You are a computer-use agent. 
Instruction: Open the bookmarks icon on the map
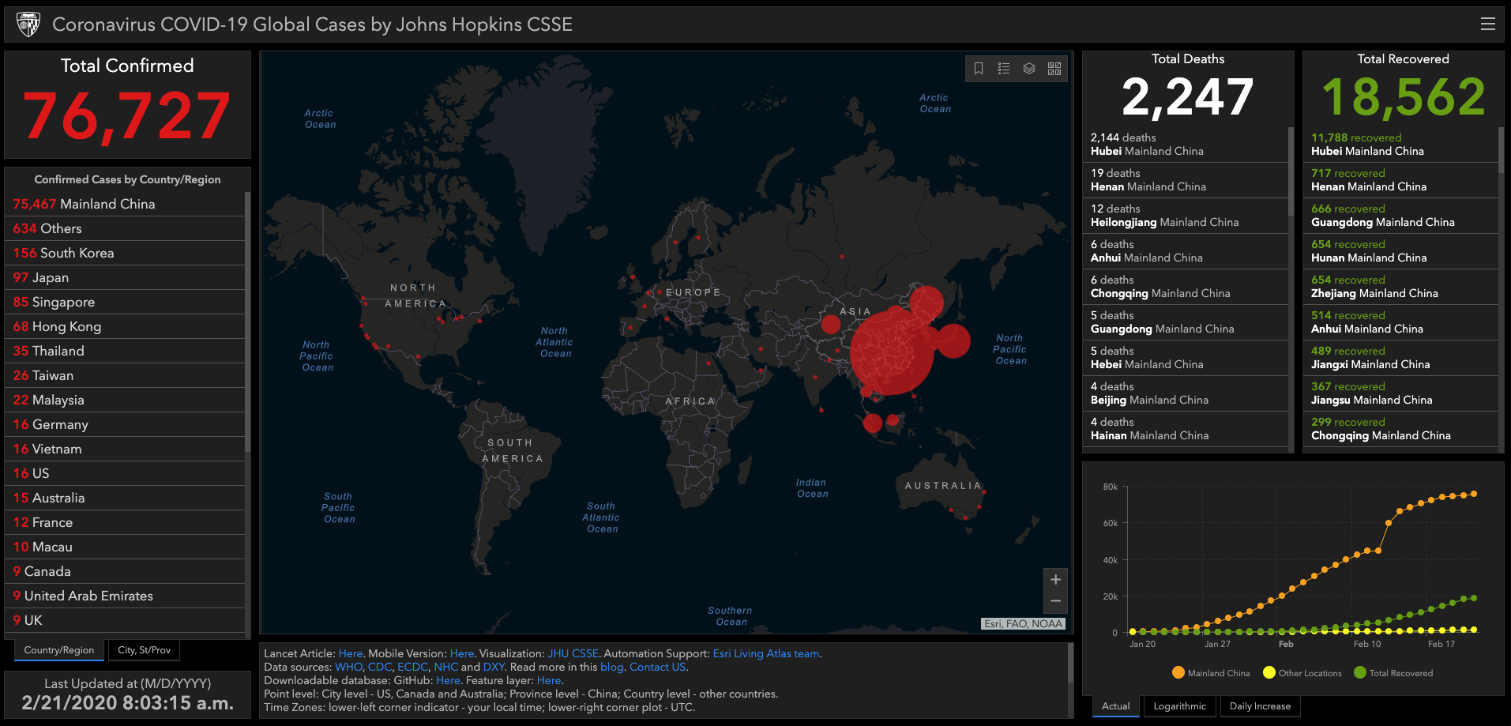[x=979, y=69]
